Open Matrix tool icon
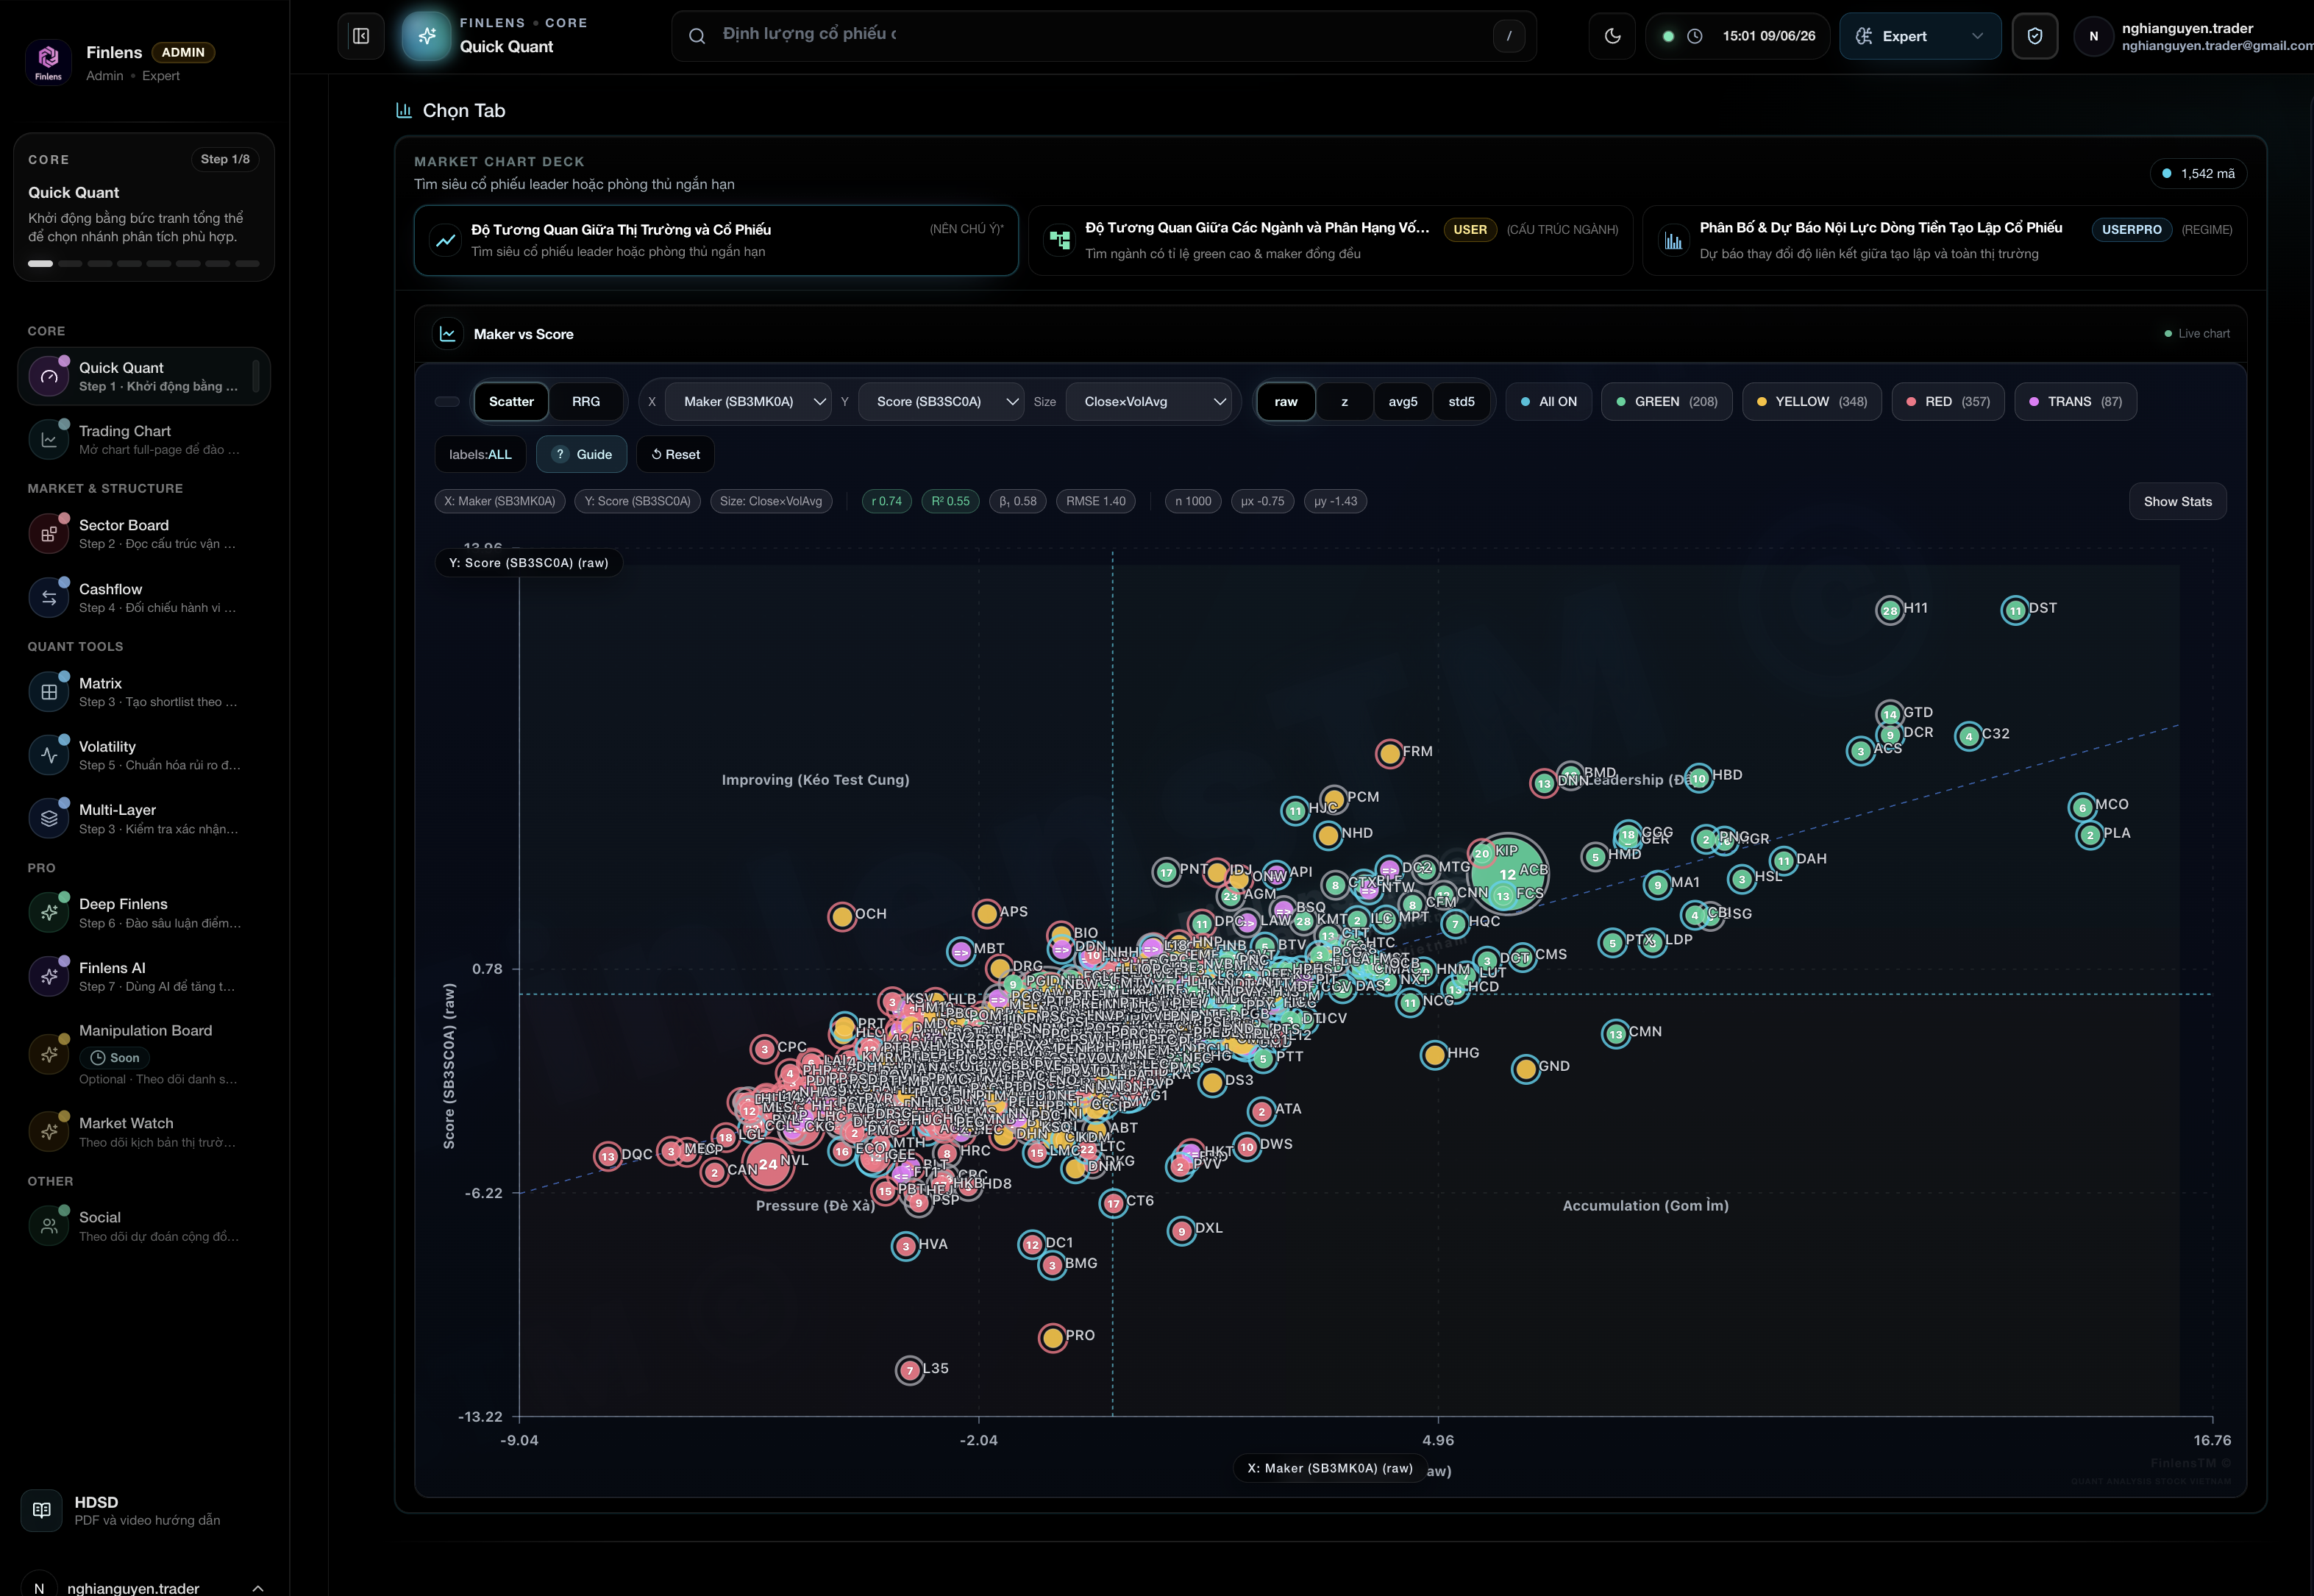Image resolution: width=2314 pixels, height=1596 pixels. pyautogui.click(x=49, y=692)
